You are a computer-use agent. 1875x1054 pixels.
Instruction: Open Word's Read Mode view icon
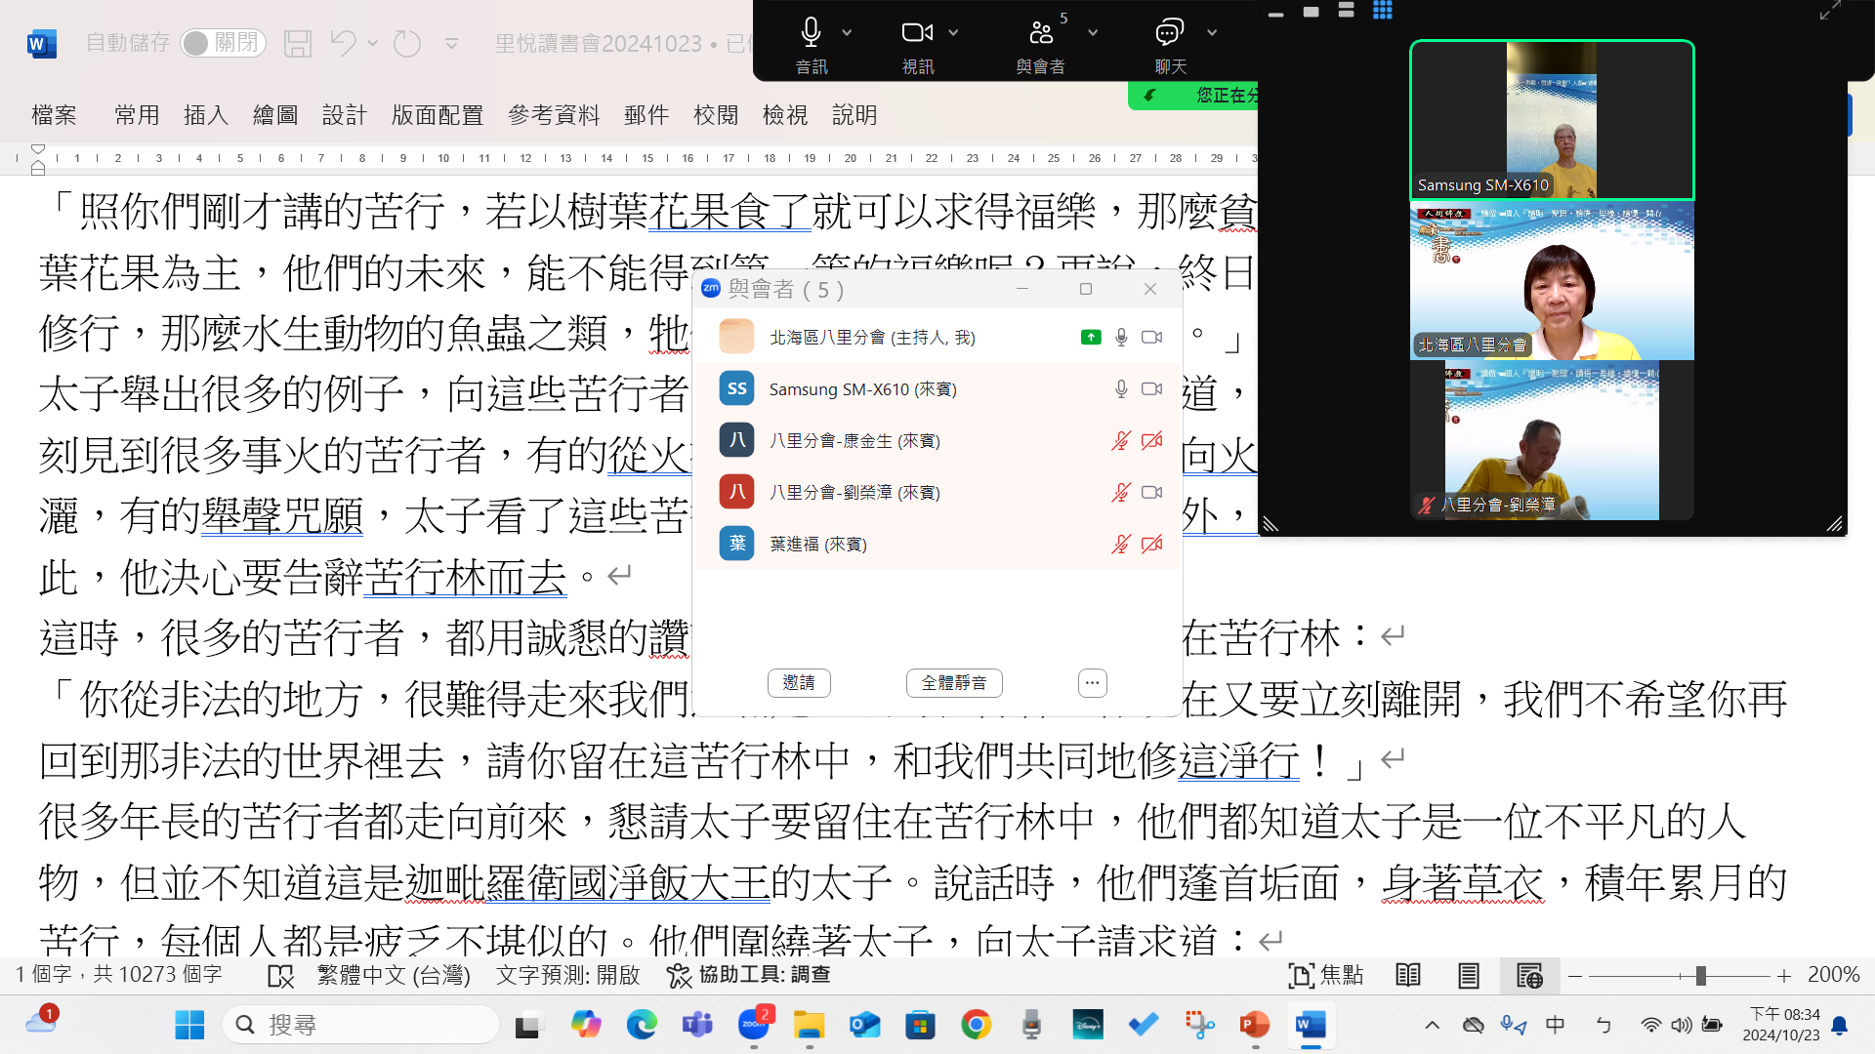(x=1408, y=975)
